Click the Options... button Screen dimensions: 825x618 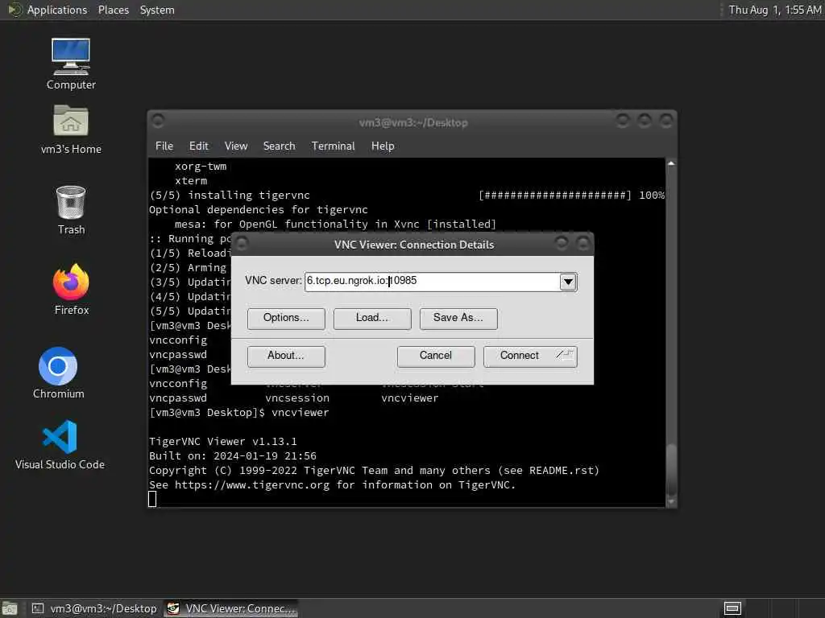[286, 319]
